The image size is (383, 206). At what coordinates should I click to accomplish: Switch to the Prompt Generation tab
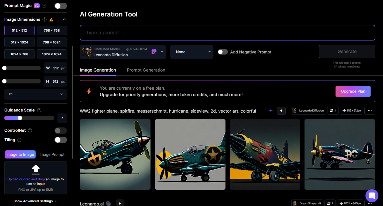(146, 70)
